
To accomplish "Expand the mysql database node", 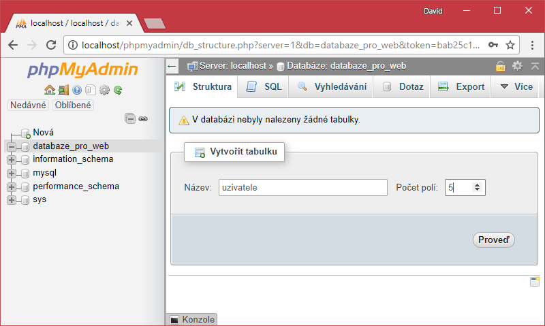I will 12,174.
